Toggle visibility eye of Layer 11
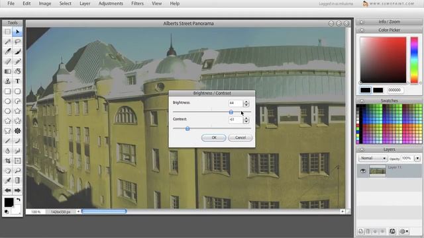 [363, 171]
